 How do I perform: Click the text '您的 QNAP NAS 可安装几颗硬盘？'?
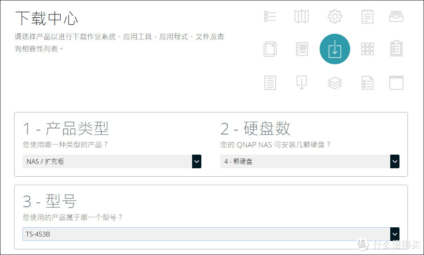pyautogui.click(x=275, y=145)
